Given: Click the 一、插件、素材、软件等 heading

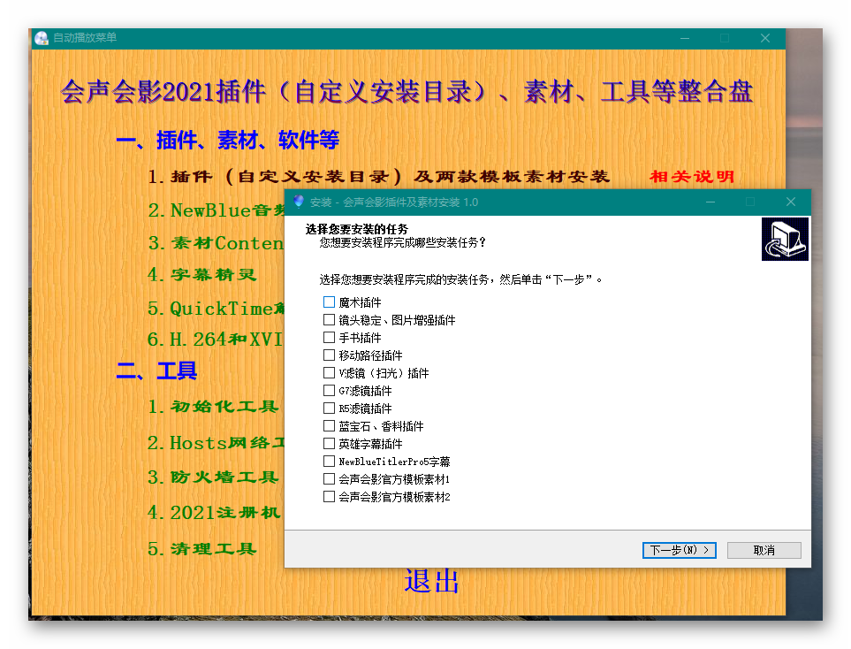Looking at the screenshot, I should pos(228,140).
